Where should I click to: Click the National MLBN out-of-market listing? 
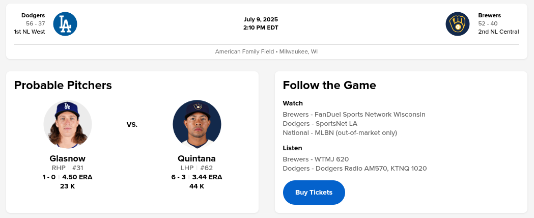(x=340, y=133)
